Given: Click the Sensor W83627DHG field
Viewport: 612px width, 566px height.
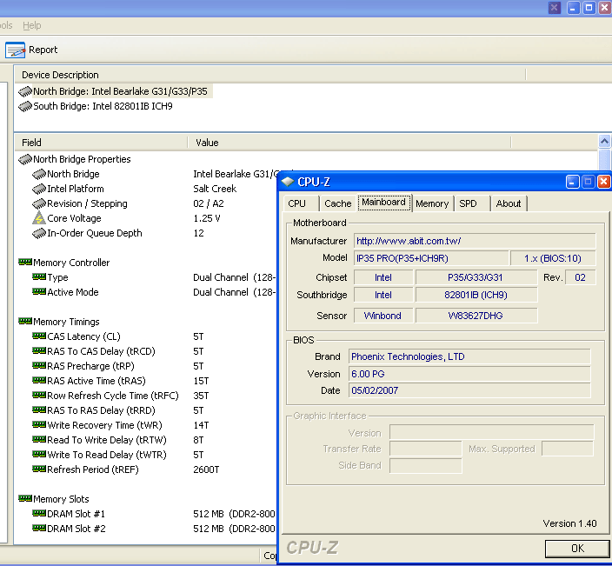Looking at the screenshot, I should point(476,316).
